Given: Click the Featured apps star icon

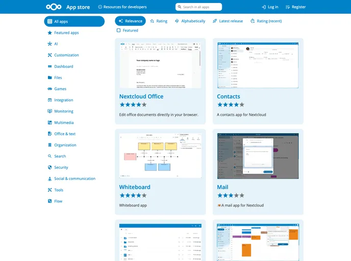Looking at the screenshot, I should 50,33.
